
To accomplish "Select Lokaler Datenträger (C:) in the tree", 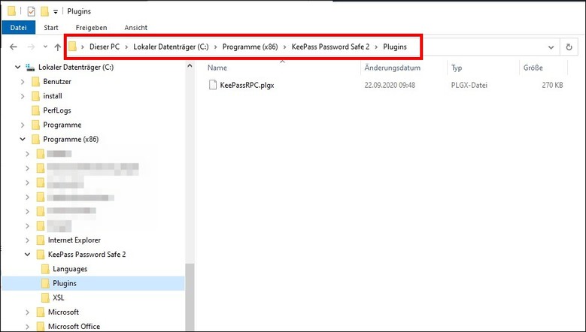I will (76, 68).
